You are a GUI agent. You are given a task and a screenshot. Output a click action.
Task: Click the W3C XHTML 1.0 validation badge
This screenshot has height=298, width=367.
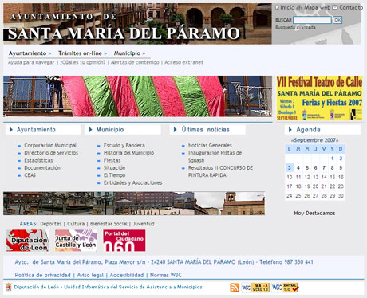(x=285, y=288)
